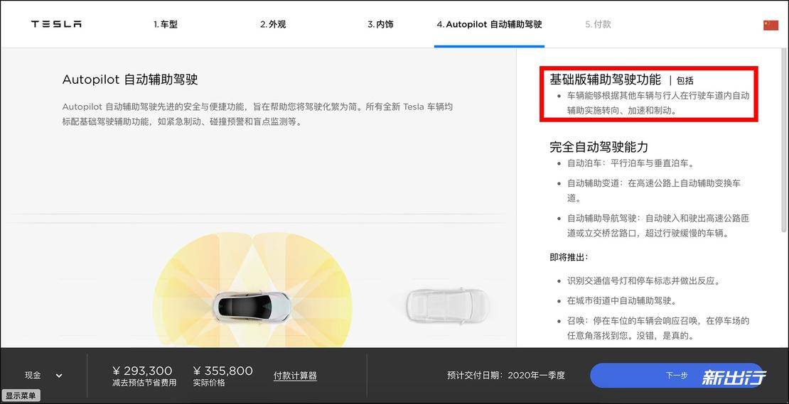Click the heading 基础版辅助驾驶功能
The height and width of the screenshot is (404, 789).
[x=606, y=79]
